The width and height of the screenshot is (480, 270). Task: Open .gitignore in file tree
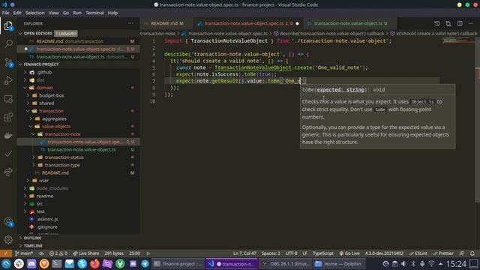46,226
